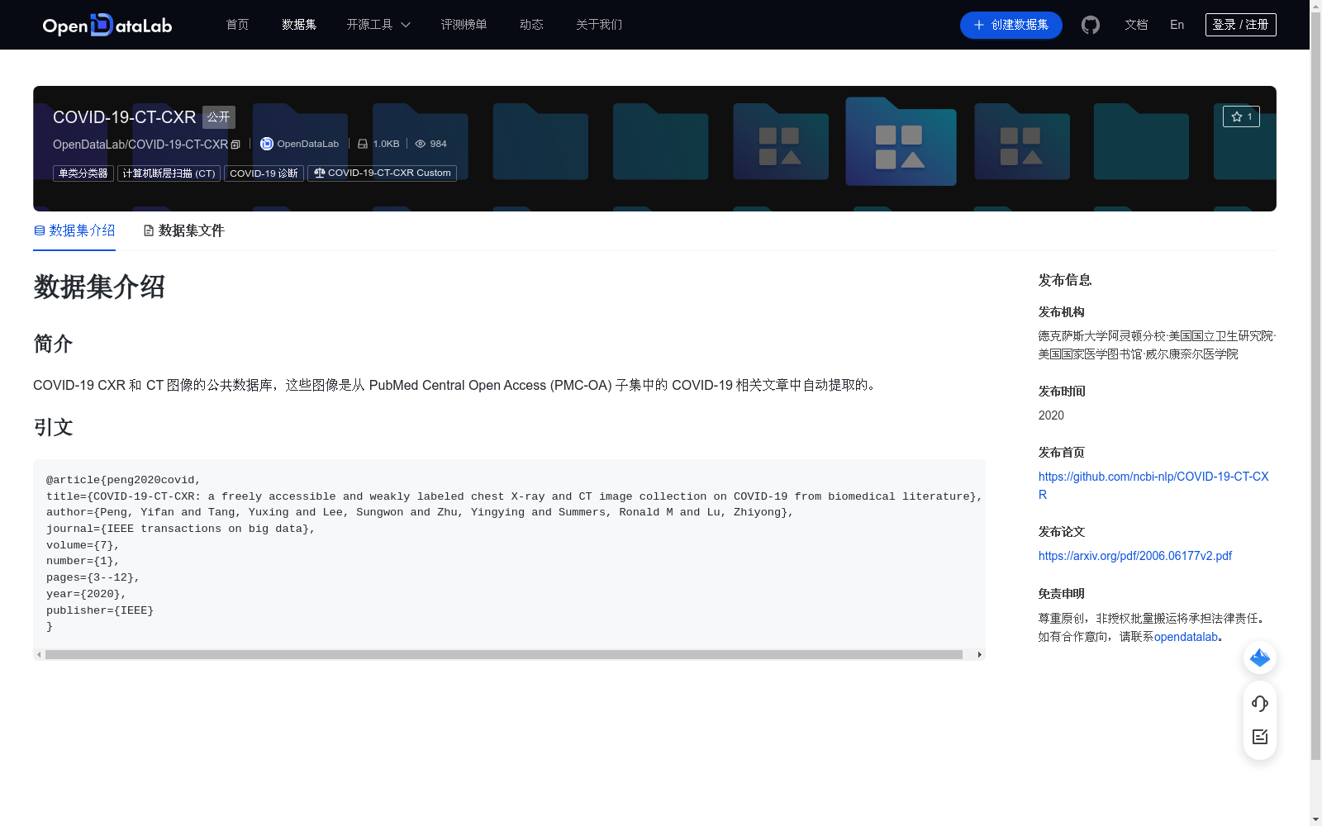Click the COVID-19-CT-CXR dataset title

(124, 117)
